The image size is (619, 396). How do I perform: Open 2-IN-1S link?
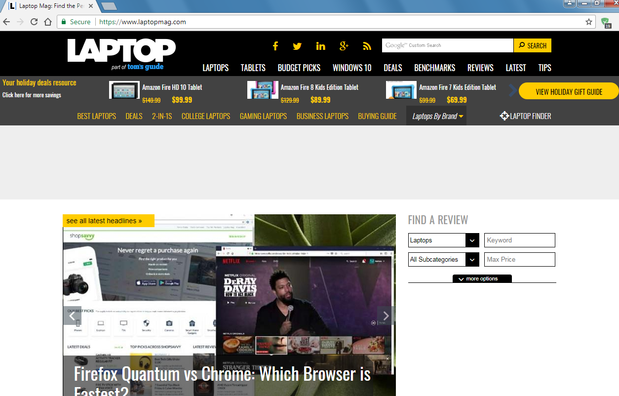pos(162,116)
